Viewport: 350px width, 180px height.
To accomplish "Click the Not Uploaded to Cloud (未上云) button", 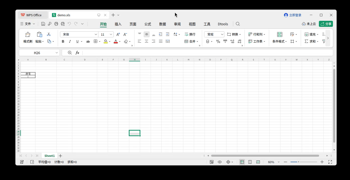I will click(309, 24).
